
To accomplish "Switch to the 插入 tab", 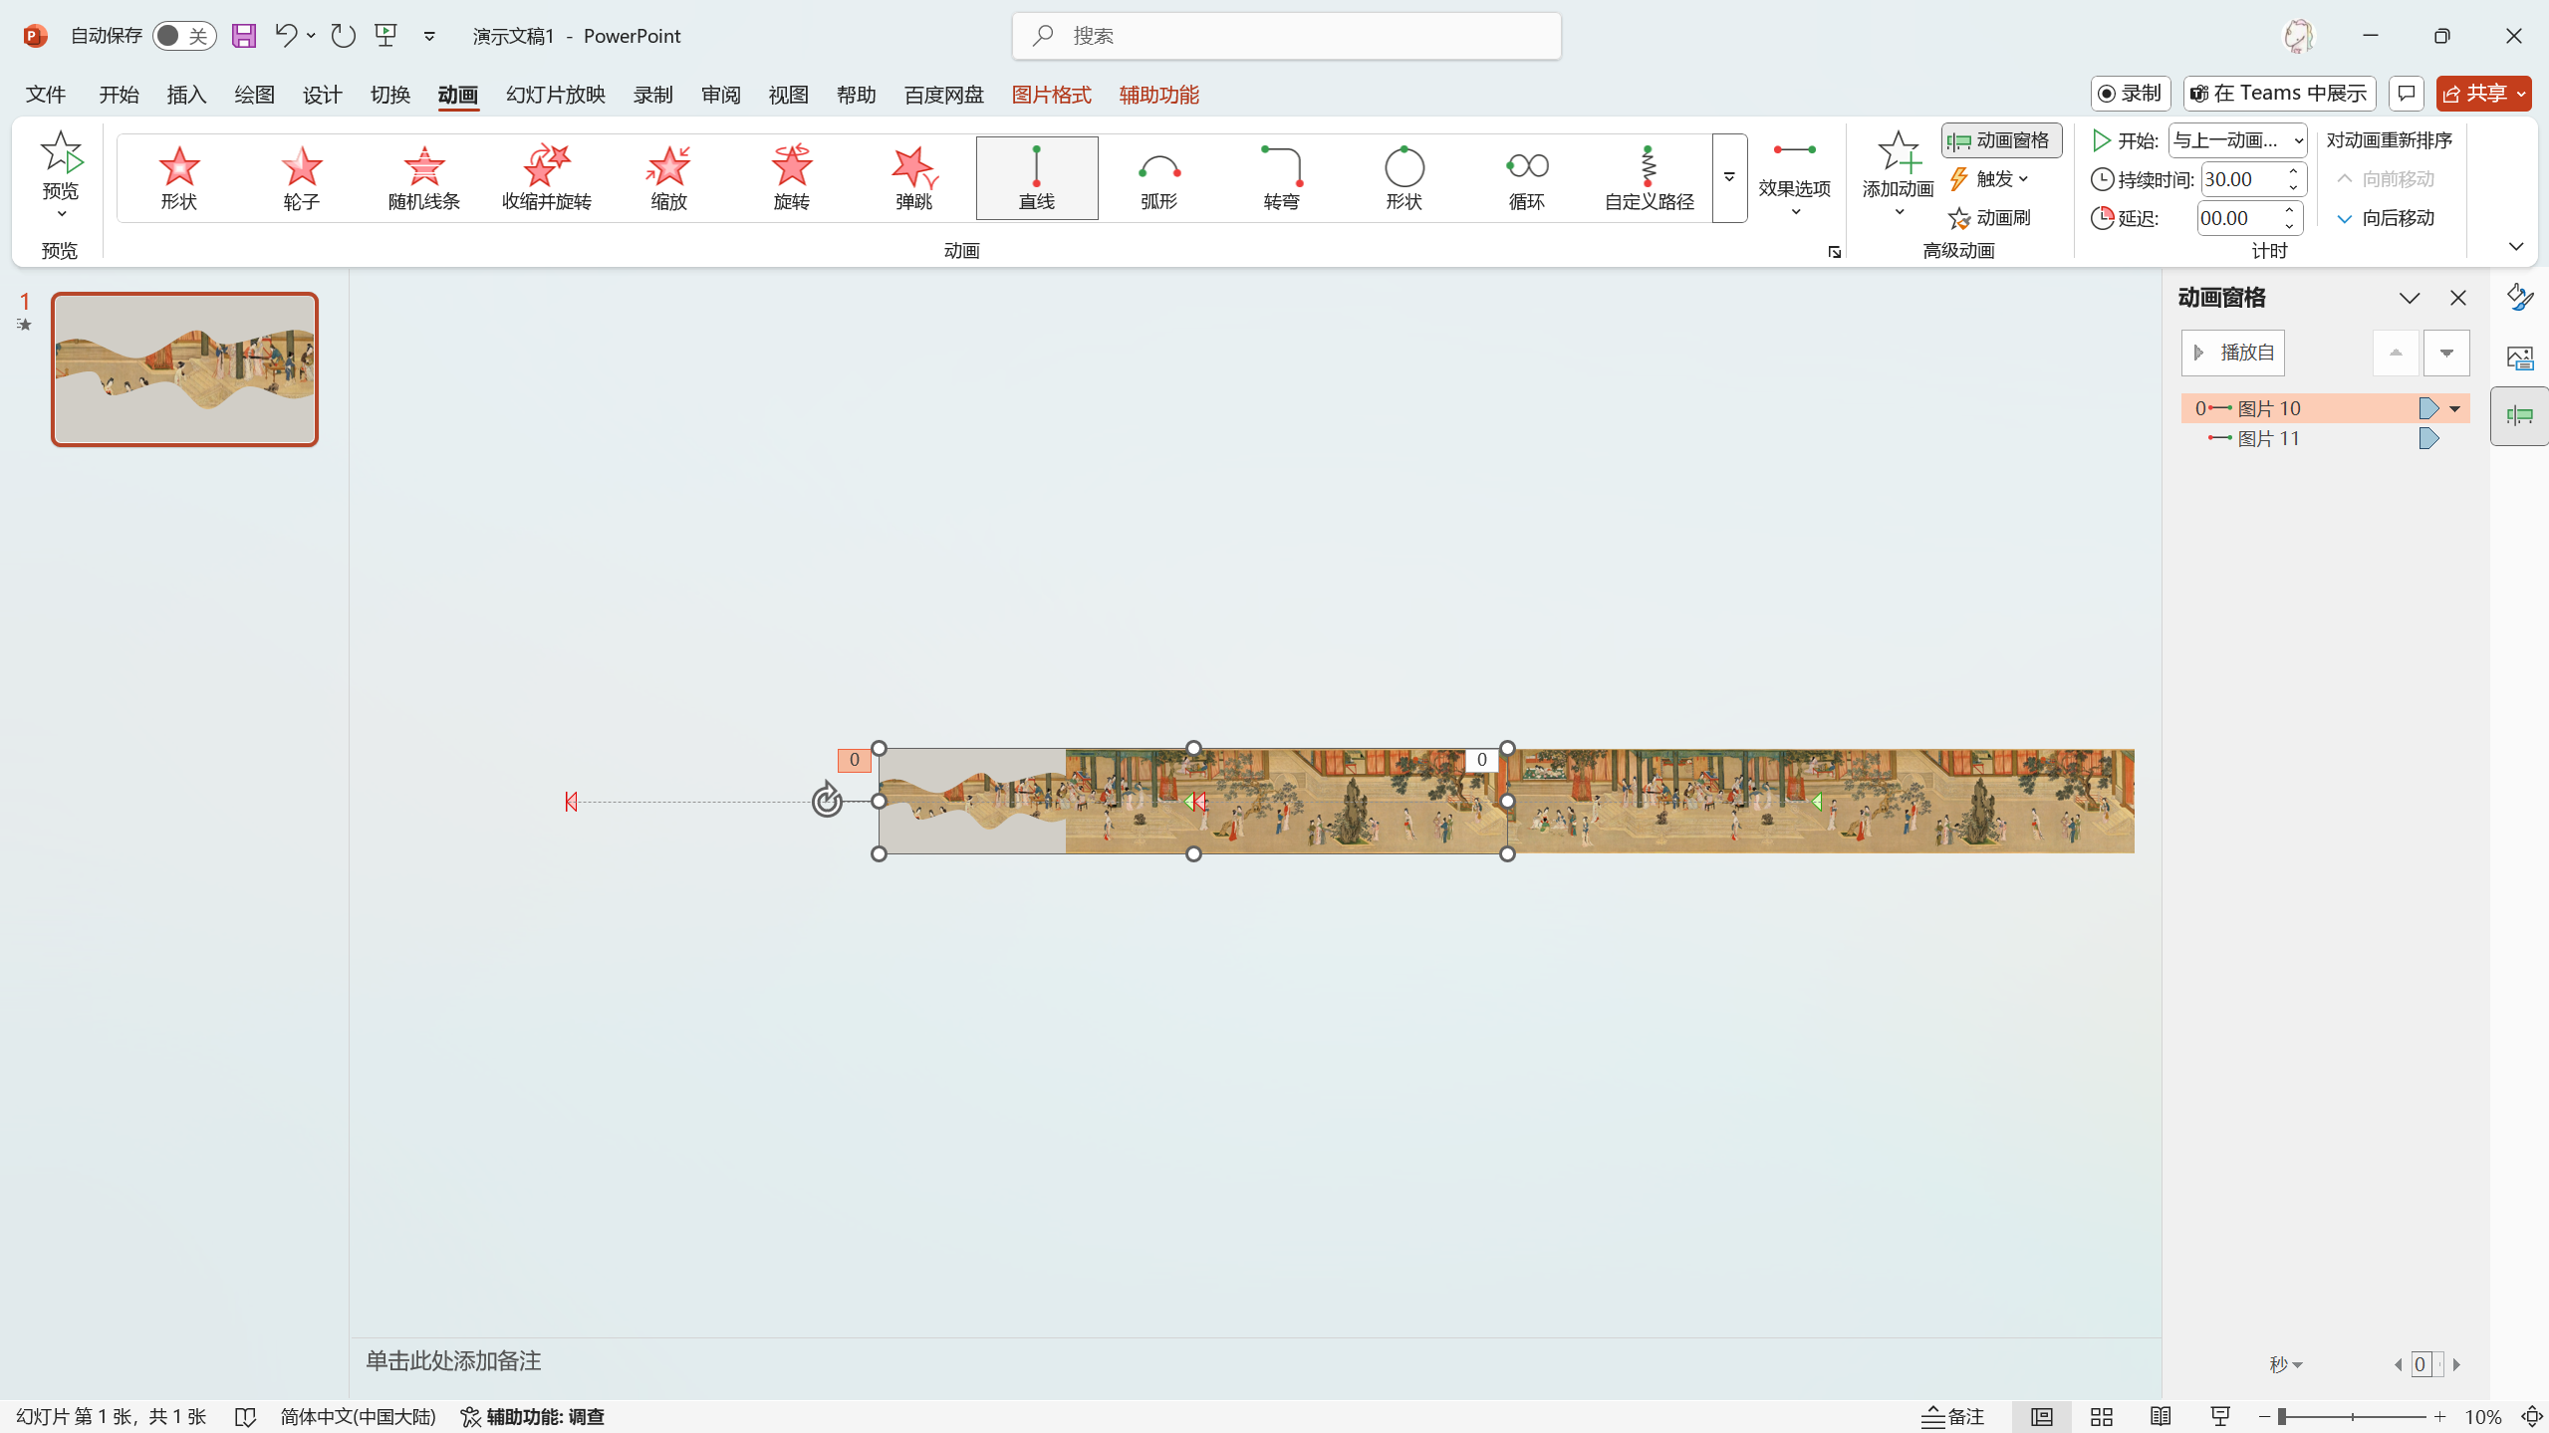I will (x=186, y=95).
